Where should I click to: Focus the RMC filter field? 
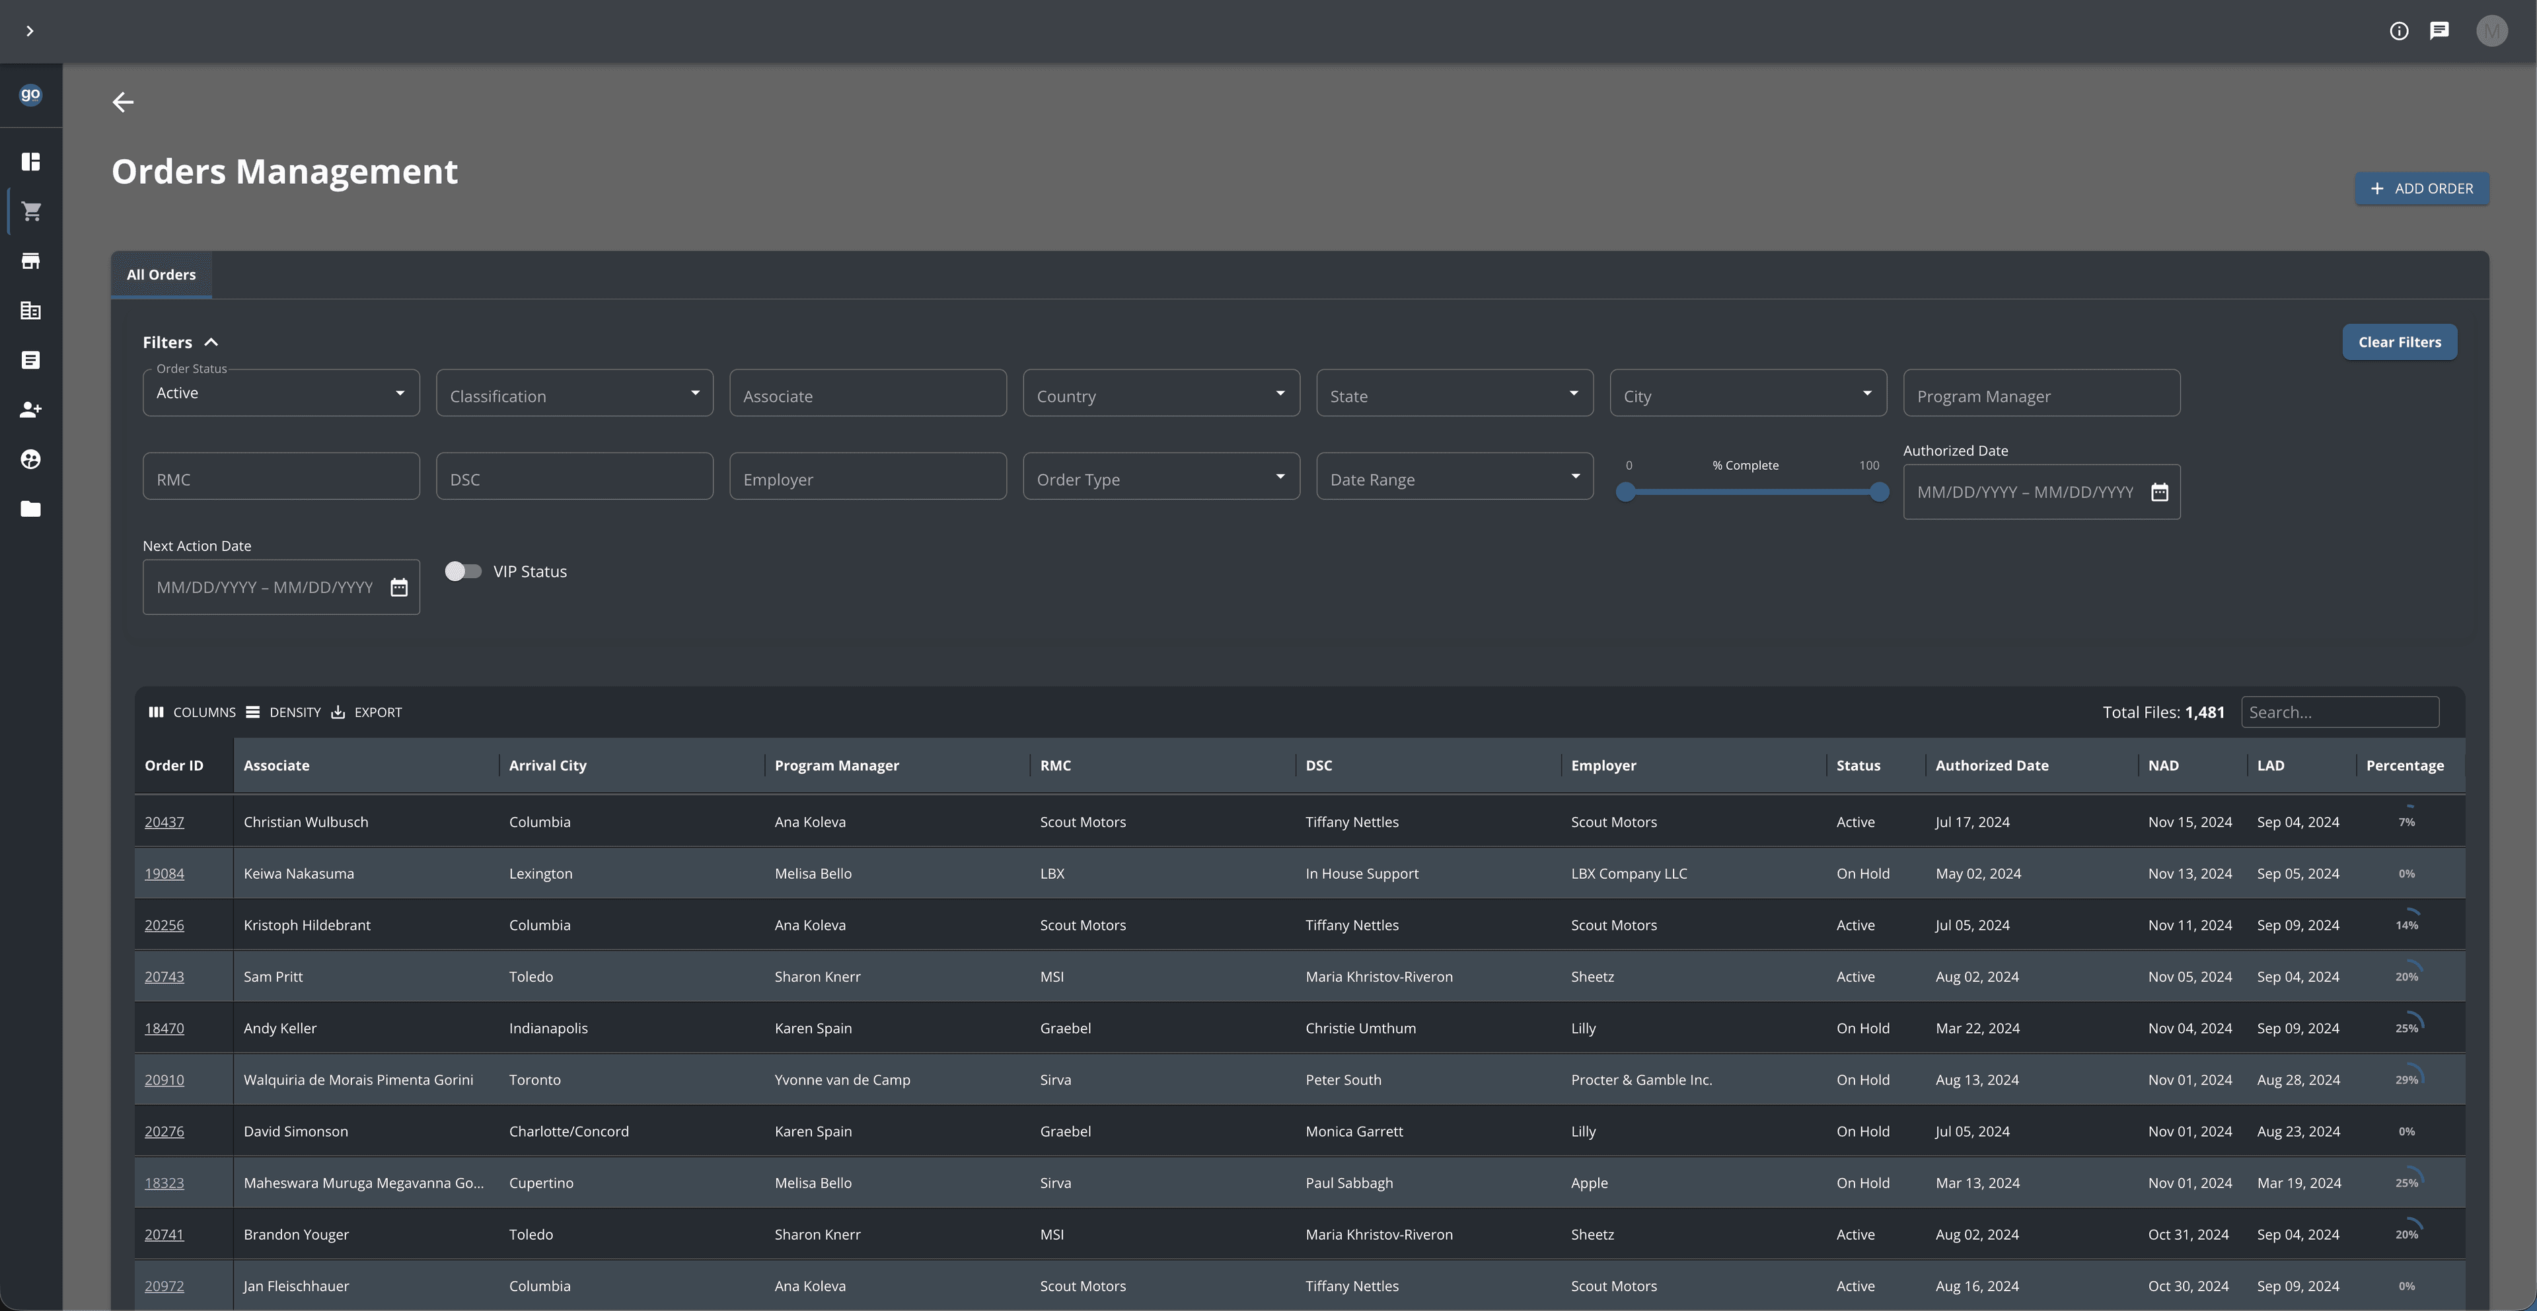point(281,476)
